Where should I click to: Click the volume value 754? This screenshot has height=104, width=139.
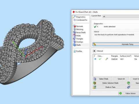click(x=136, y=59)
